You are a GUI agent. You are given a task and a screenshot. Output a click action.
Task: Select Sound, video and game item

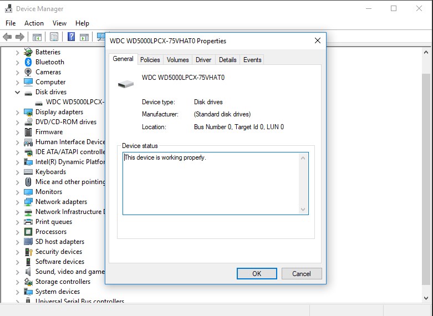tap(70, 272)
